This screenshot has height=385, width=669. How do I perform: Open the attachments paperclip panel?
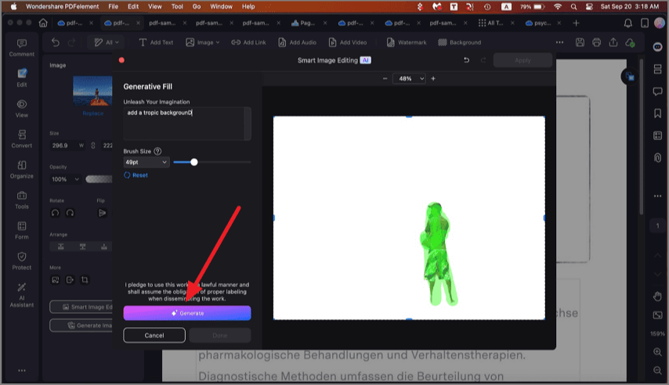tap(657, 158)
